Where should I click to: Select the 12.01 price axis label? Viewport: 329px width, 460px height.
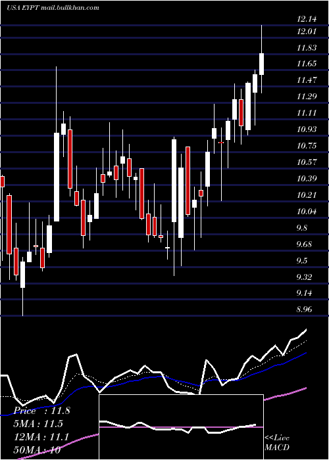307,31
